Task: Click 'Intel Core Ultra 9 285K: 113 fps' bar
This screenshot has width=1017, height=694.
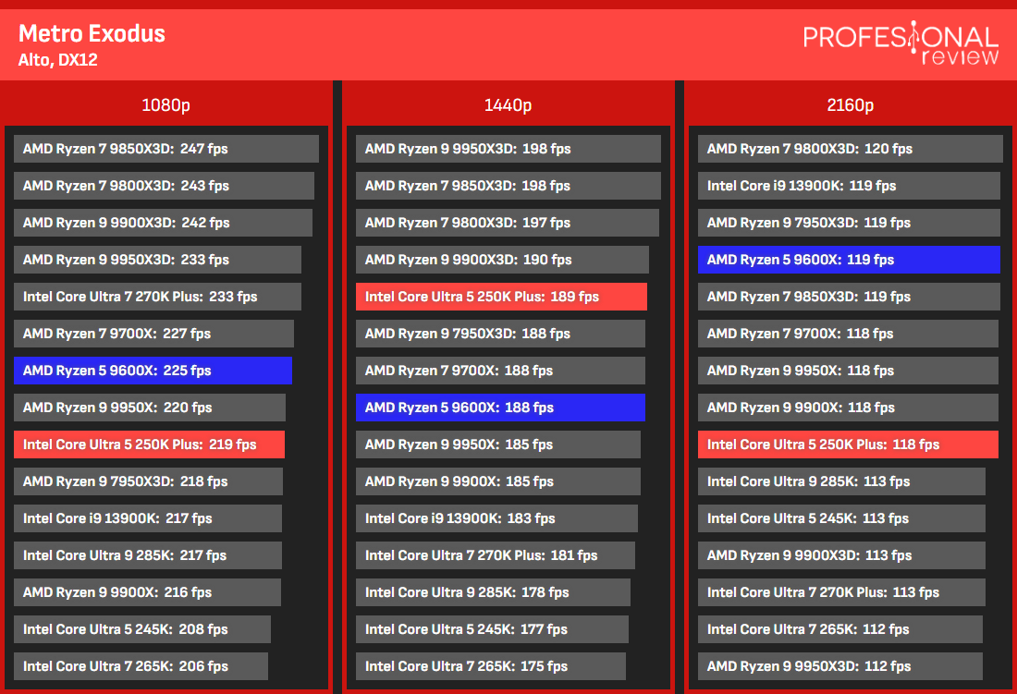Action: [842, 481]
